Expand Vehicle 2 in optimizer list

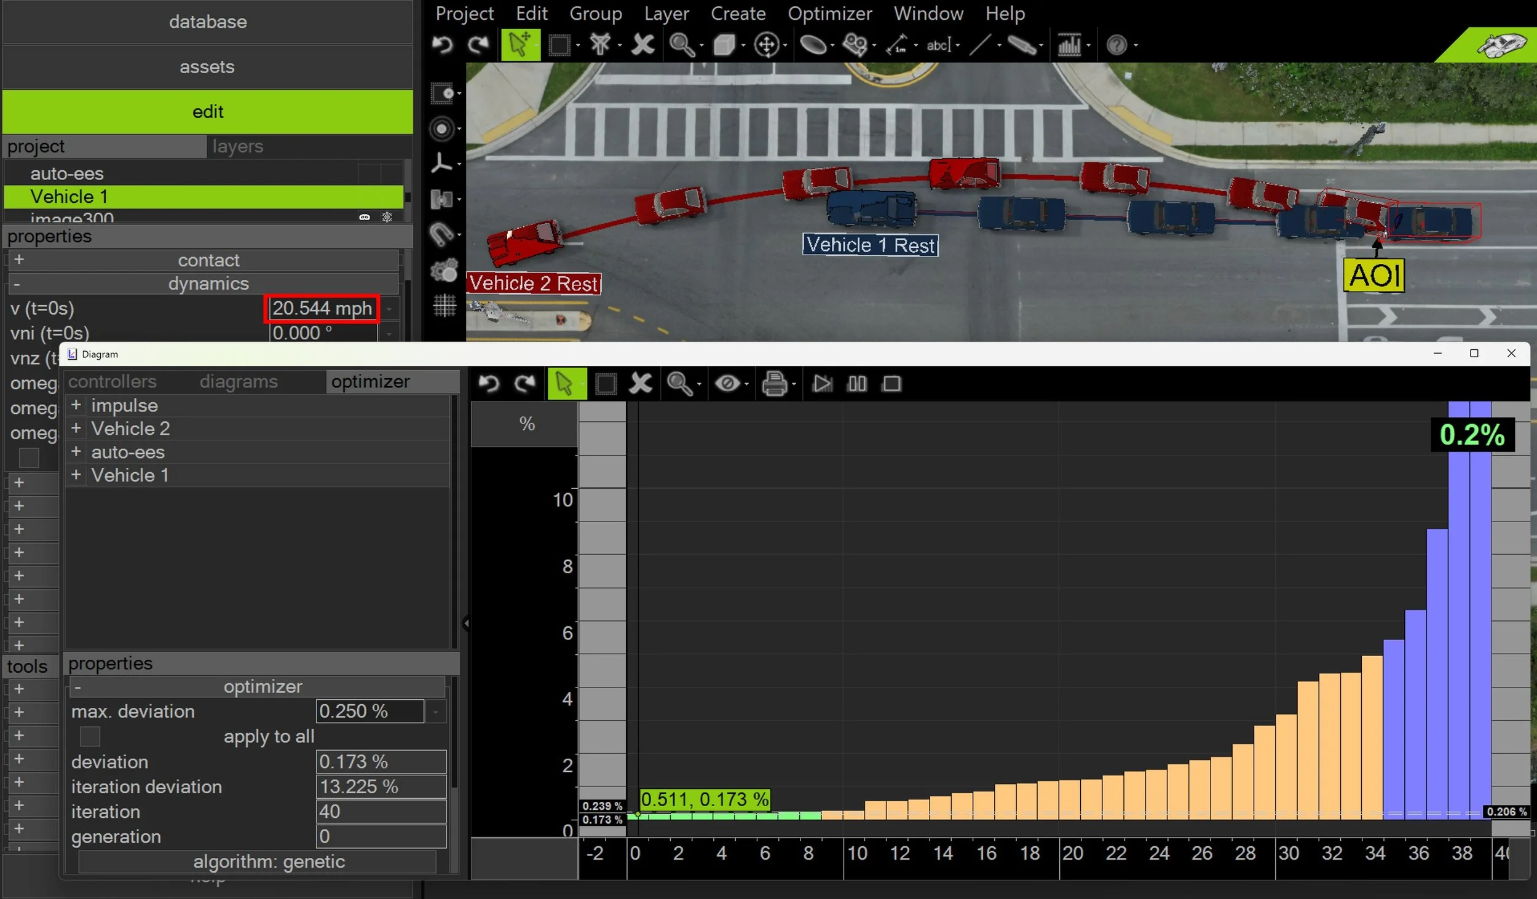[x=76, y=428]
